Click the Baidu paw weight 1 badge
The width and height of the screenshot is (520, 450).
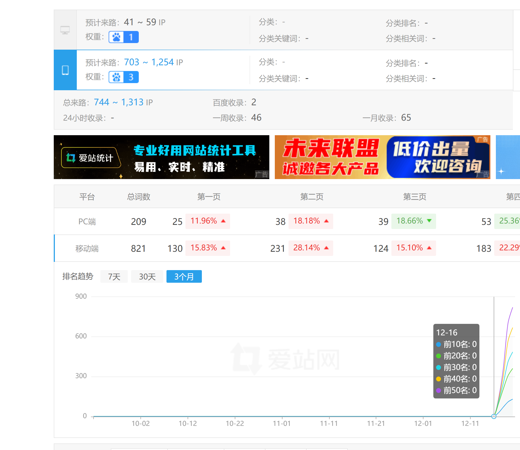[x=124, y=37]
